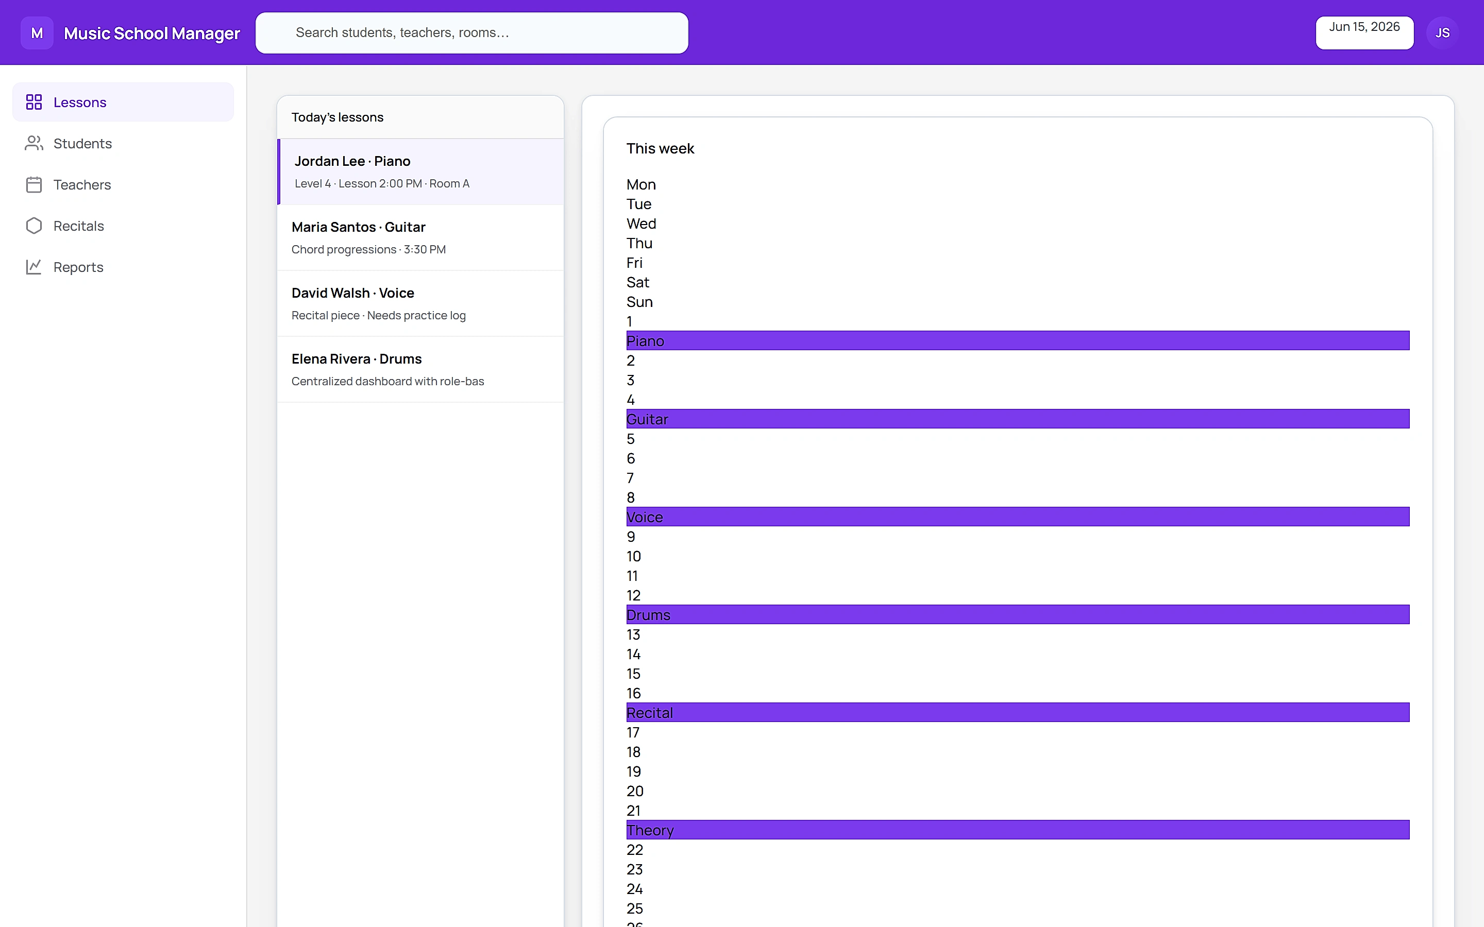1484x927 pixels.
Task: Click the Music School Manager title
Action: (151, 33)
